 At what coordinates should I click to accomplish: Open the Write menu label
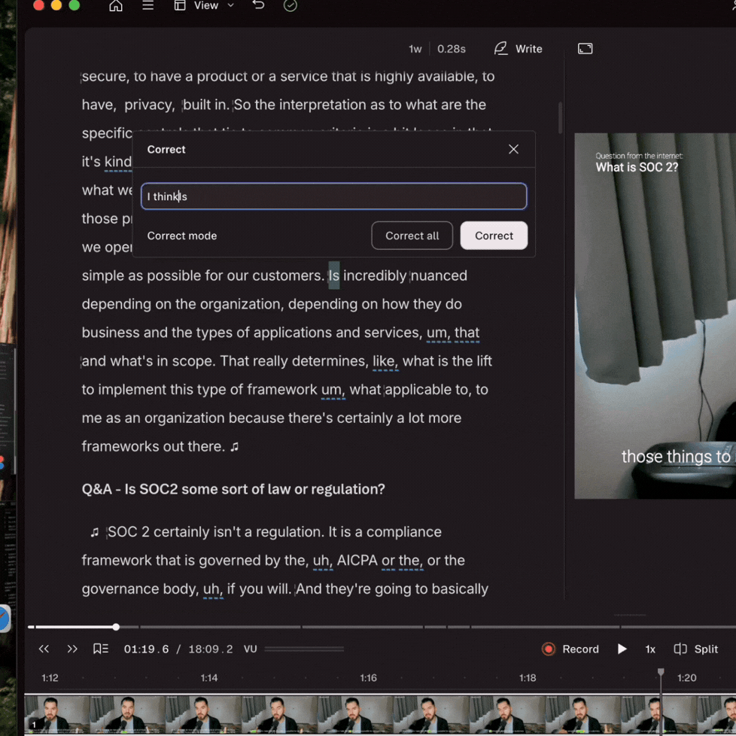(528, 49)
